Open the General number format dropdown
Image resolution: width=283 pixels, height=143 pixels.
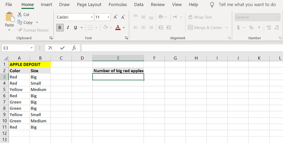tap(278, 17)
